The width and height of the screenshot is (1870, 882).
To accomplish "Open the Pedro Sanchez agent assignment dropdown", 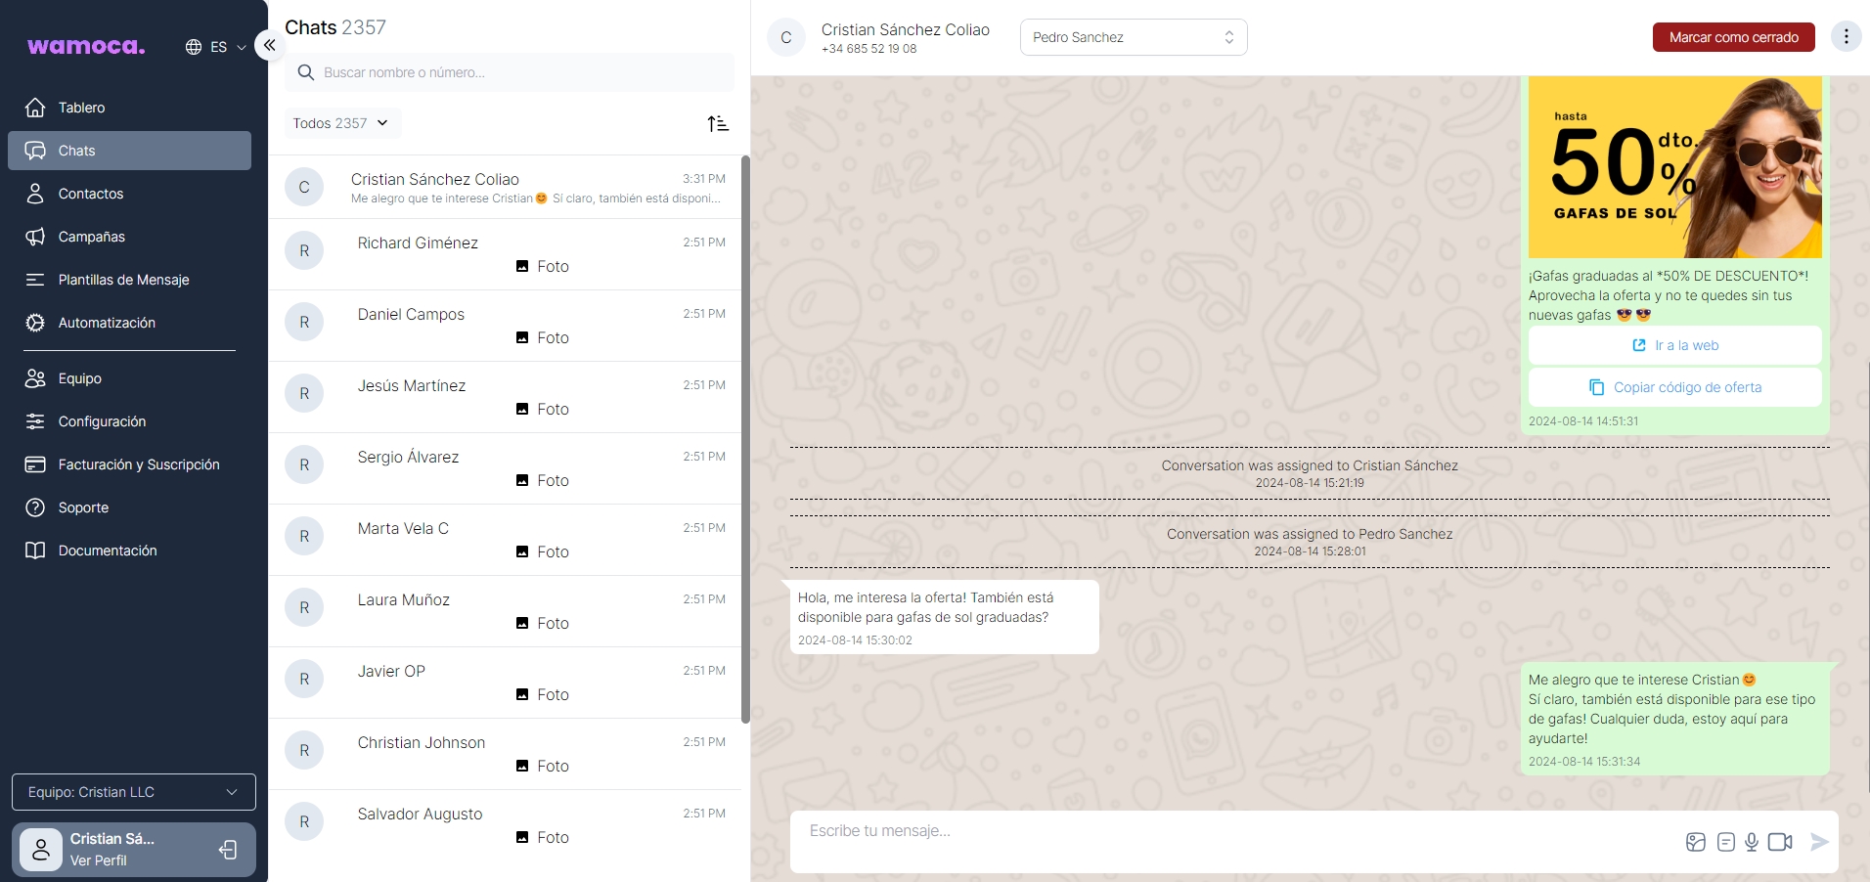I will pos(1133,37).
